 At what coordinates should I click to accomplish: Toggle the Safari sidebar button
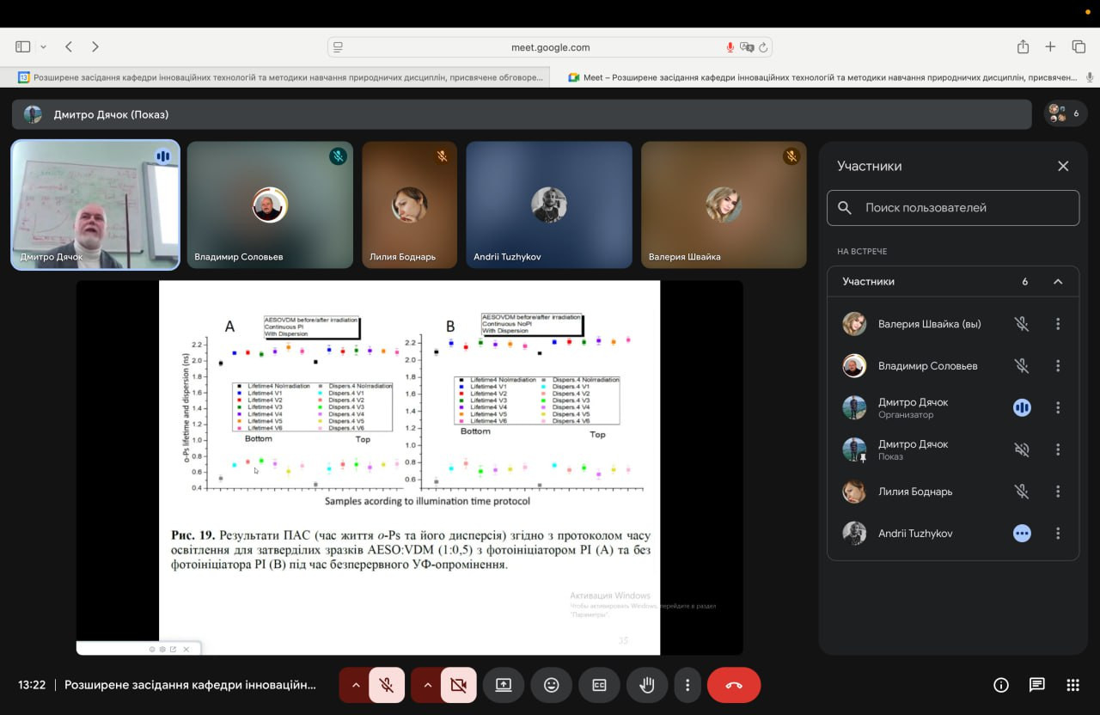click(23, 46)
